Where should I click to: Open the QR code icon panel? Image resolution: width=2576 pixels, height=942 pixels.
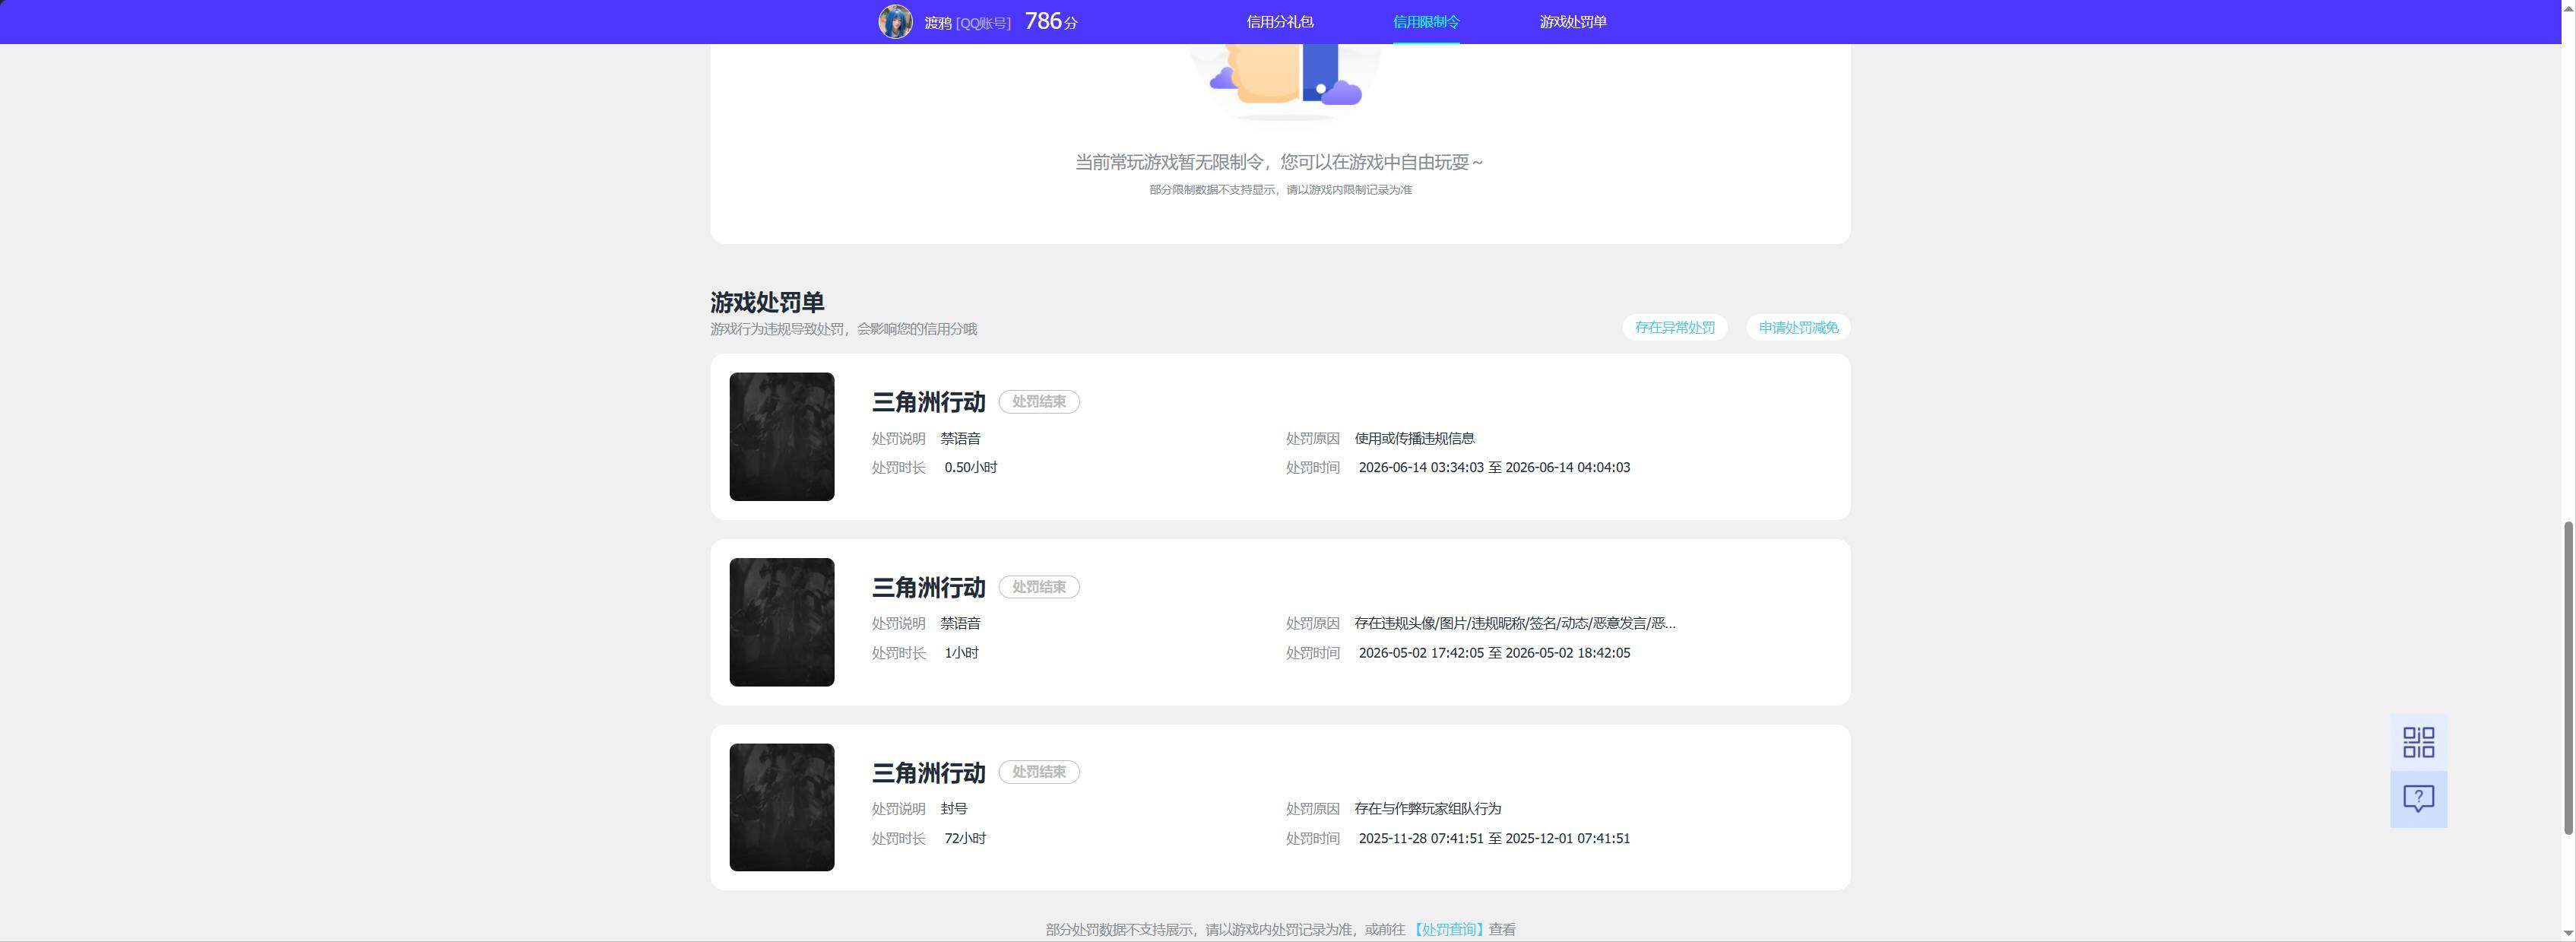click(x=2418, y=742)
